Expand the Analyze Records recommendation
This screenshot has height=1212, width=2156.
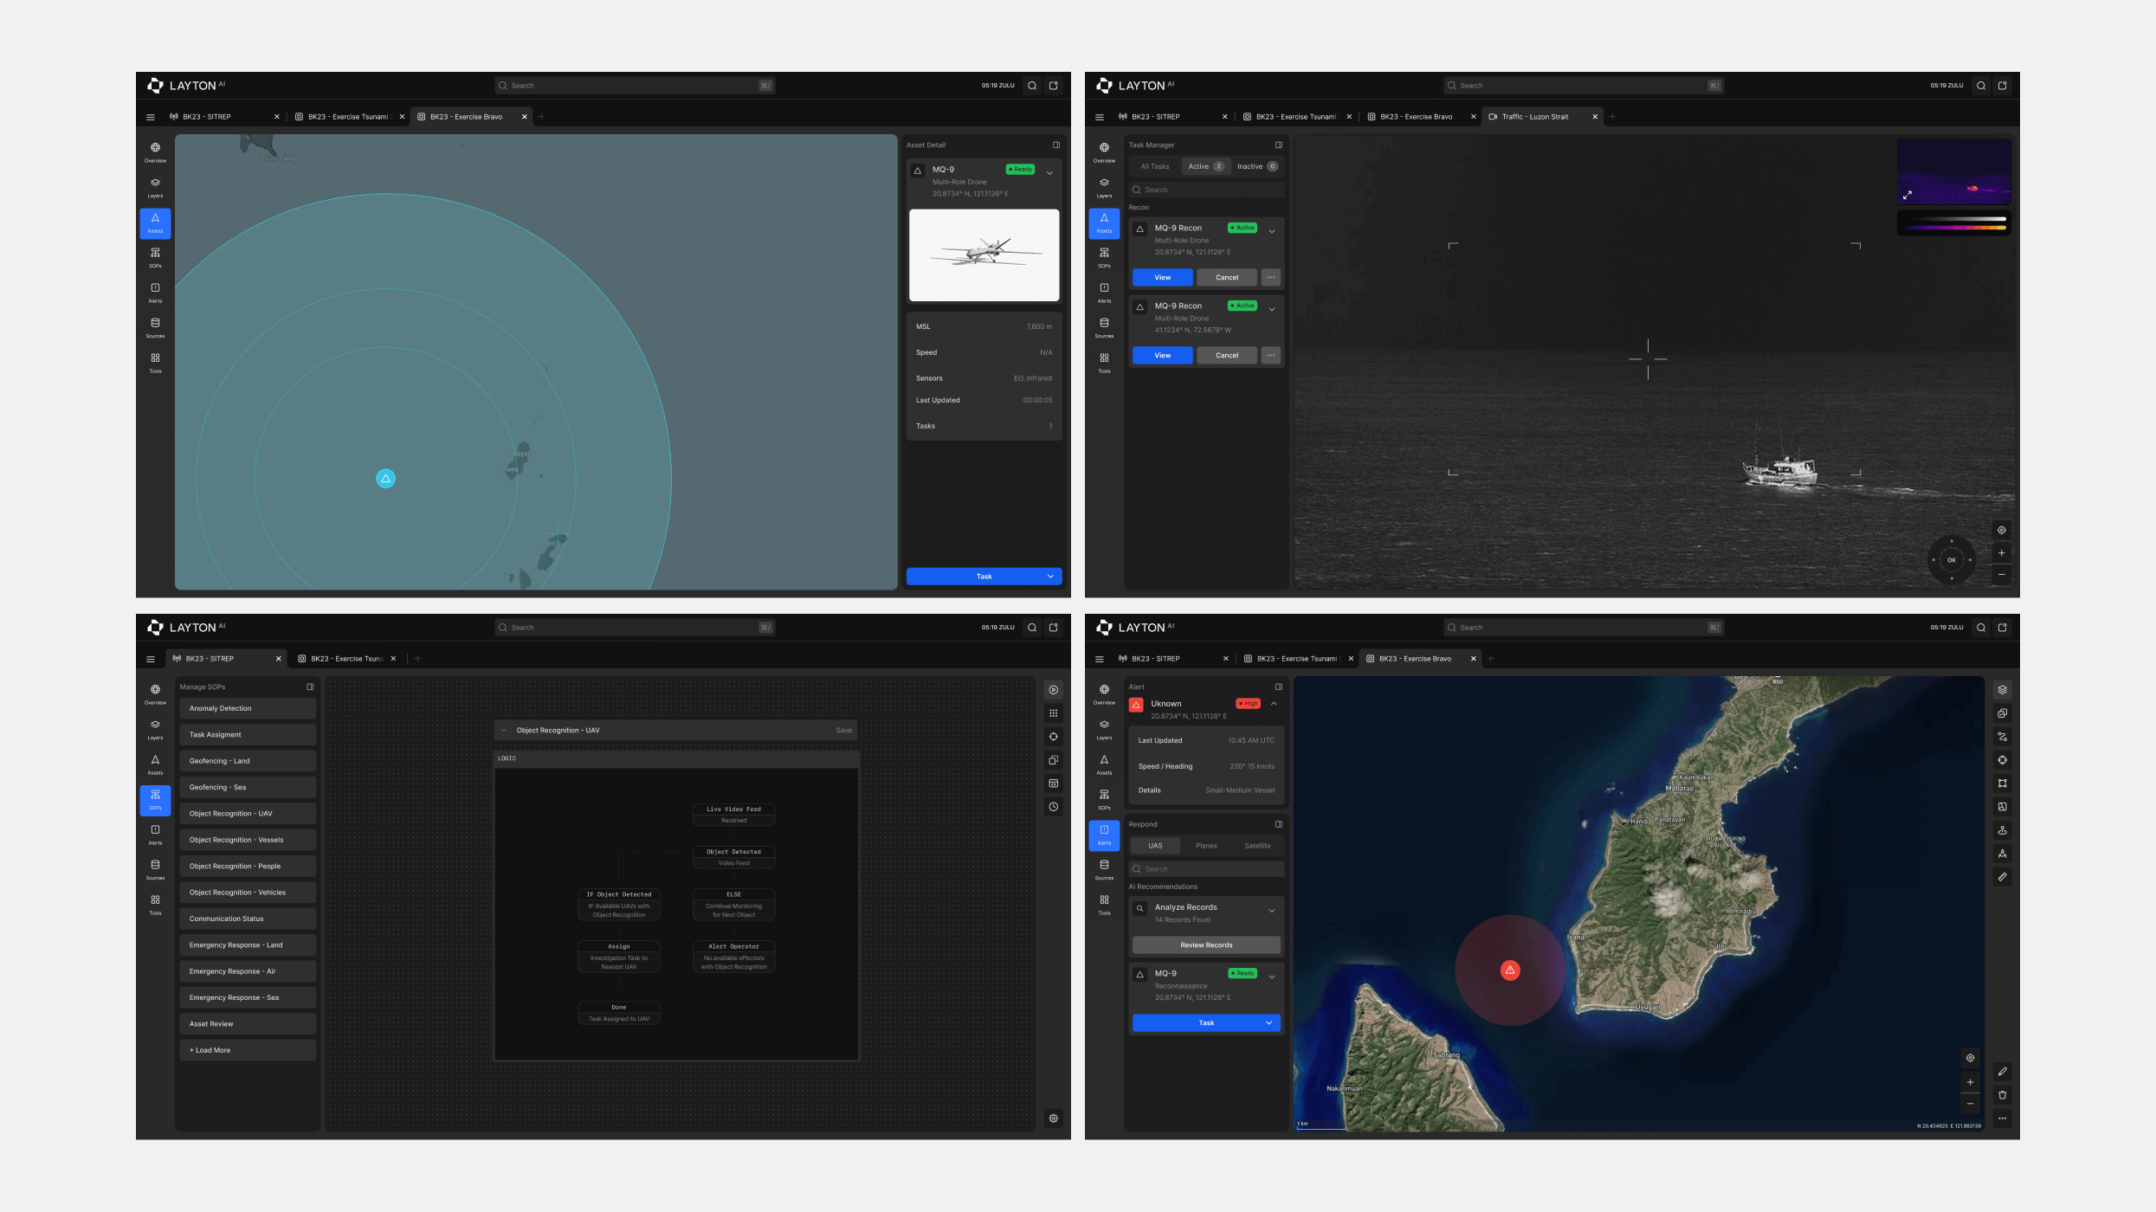pyautogui.click(x=1271, y=911)
